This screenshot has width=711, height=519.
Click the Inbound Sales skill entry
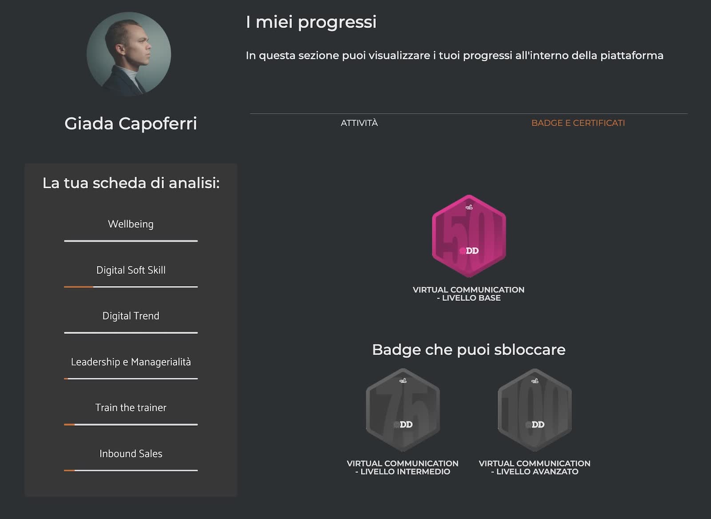(x=131, y=453)
